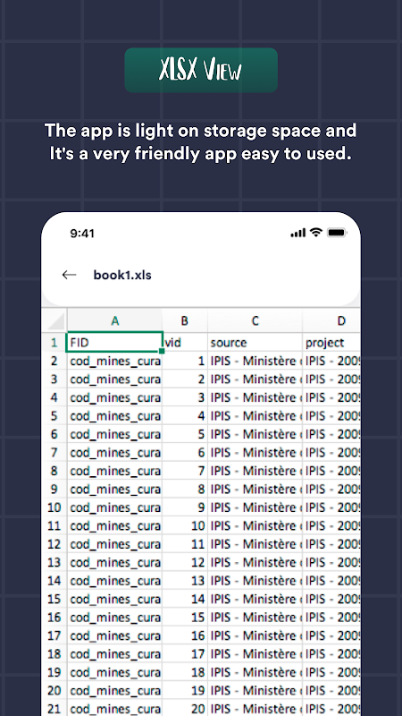Click the project cell in row 13

[331, 562]
